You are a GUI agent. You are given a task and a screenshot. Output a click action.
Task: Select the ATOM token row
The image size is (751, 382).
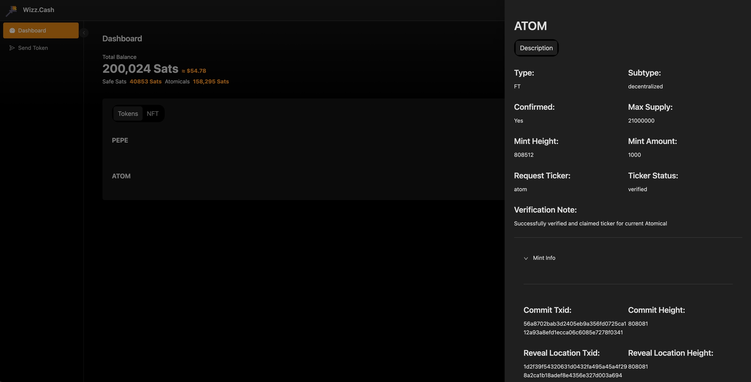[x=121, y=176]
